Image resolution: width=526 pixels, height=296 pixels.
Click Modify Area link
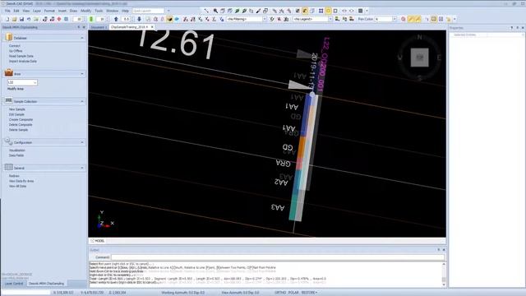[x=16, y=89]
